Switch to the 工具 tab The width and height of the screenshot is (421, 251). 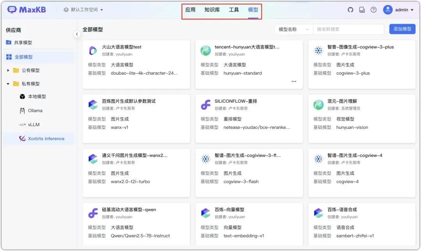tap(234, 10)
